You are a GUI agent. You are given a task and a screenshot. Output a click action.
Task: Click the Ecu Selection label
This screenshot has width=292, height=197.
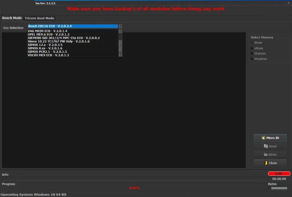[13, 28]
